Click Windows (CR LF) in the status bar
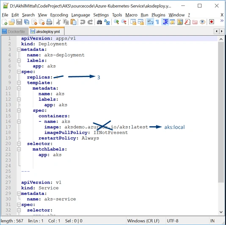The width and height of the screenshot is (226, 225). tap(143, 221)
